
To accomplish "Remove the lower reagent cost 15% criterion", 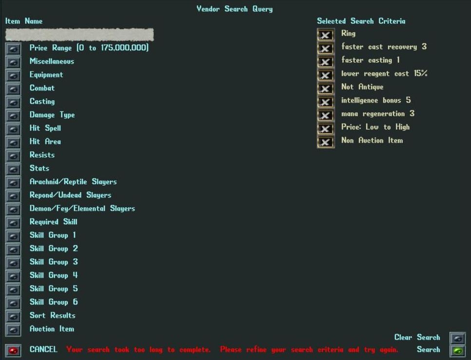I will [326, 75].
